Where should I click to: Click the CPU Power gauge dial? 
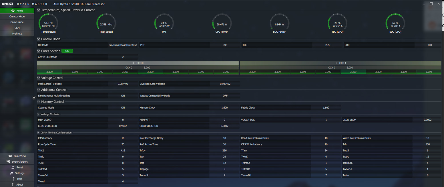[x=222, y=22]
